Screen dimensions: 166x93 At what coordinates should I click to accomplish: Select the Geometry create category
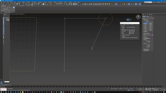(x=143, y=17)
